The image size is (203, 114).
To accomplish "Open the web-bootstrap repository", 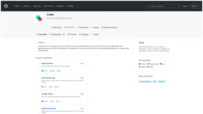I will (48, 108).
